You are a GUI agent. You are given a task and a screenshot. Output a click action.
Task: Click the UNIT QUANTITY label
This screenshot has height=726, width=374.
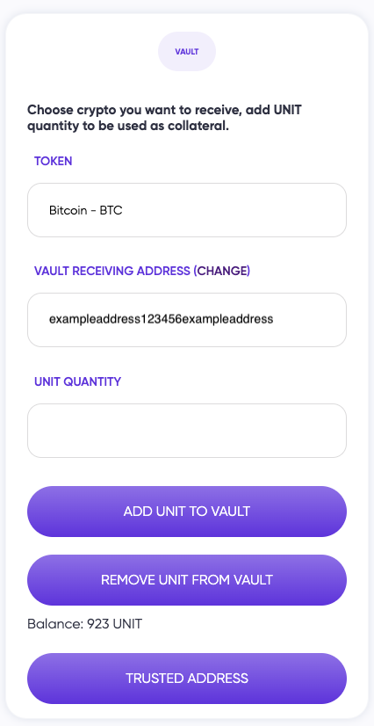point(77,381)
